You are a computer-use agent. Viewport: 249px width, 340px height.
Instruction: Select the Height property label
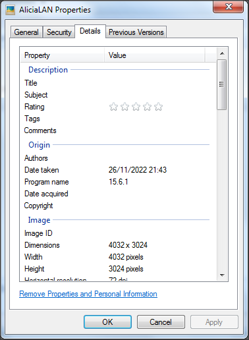34,269
